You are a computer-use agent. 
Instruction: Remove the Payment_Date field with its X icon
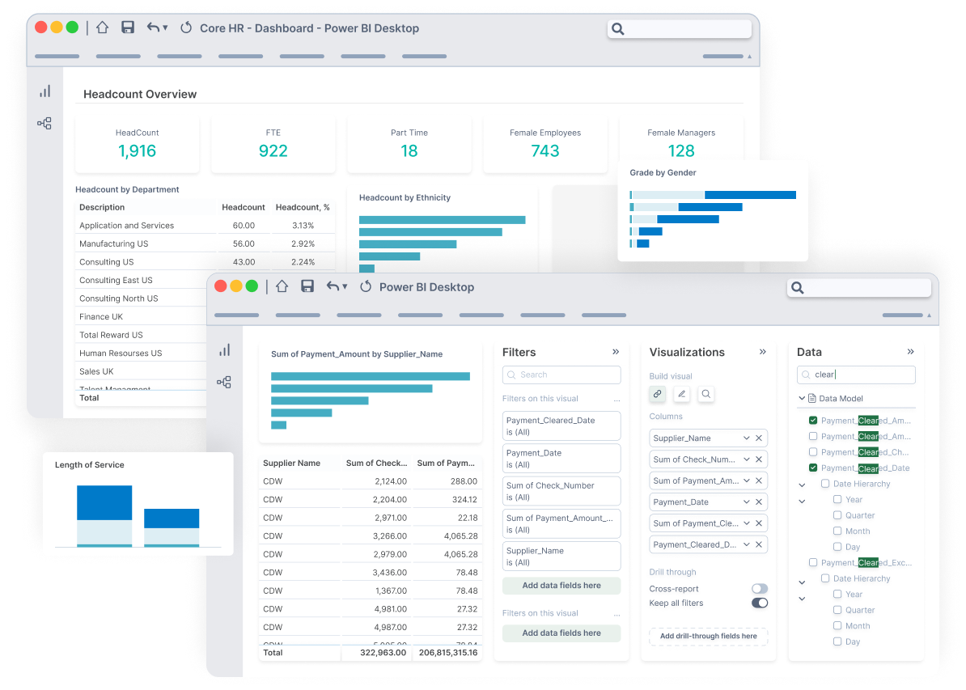point(758,502)
